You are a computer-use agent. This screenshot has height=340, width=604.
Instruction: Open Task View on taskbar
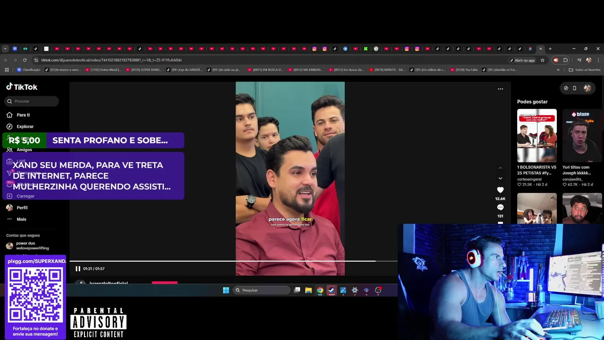[297, 290]
